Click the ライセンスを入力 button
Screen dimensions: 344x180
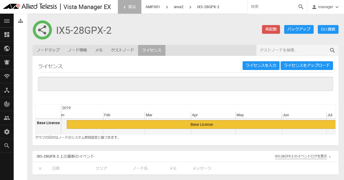tap(261, 66)
